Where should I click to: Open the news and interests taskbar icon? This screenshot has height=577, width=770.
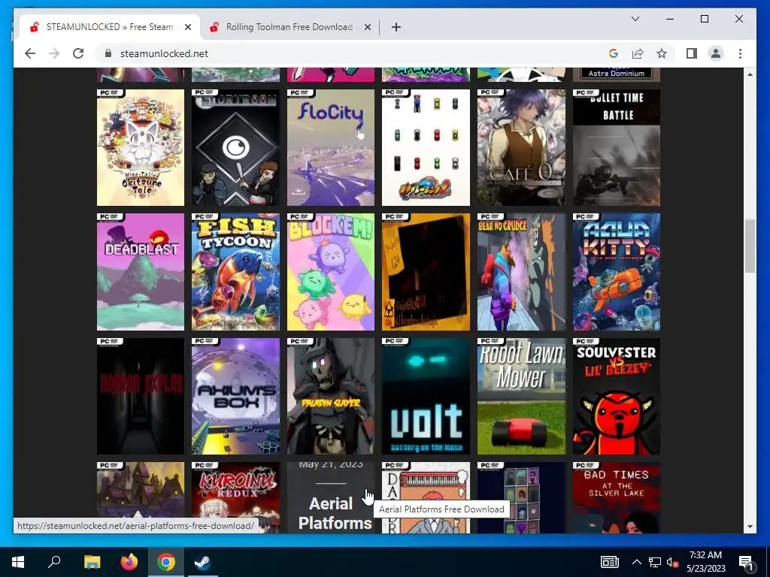tap(609, 562)
